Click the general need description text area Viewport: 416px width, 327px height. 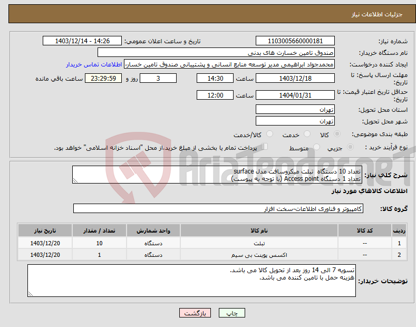tap(217, 175)
